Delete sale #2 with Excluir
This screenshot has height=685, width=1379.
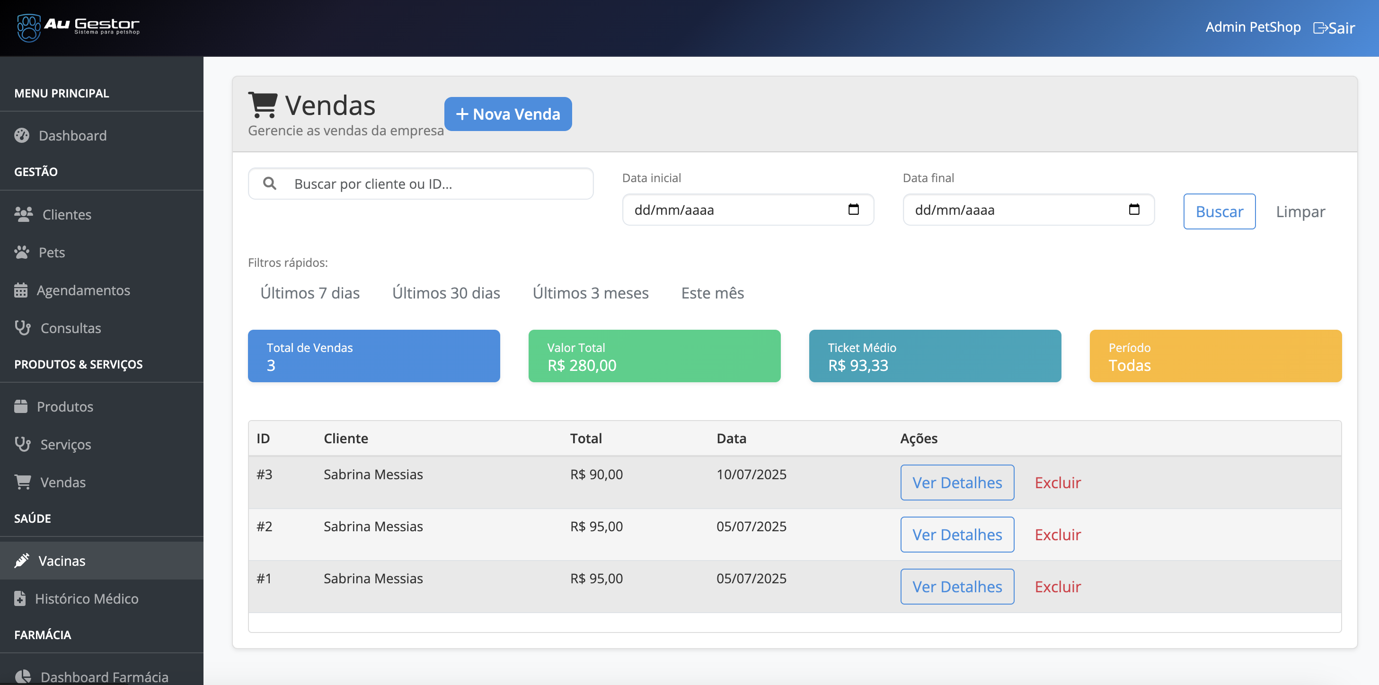1058,534
